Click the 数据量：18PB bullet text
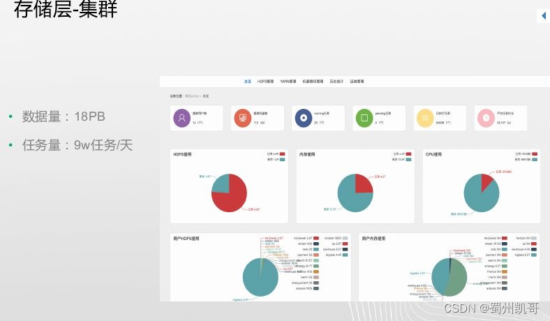 [x=64, y=117]
